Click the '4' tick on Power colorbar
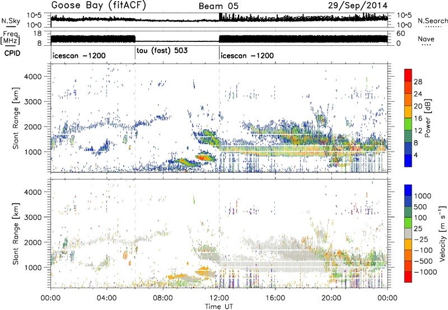The height and width of the screenshot is (310, 448). click(x=416, y=155)
